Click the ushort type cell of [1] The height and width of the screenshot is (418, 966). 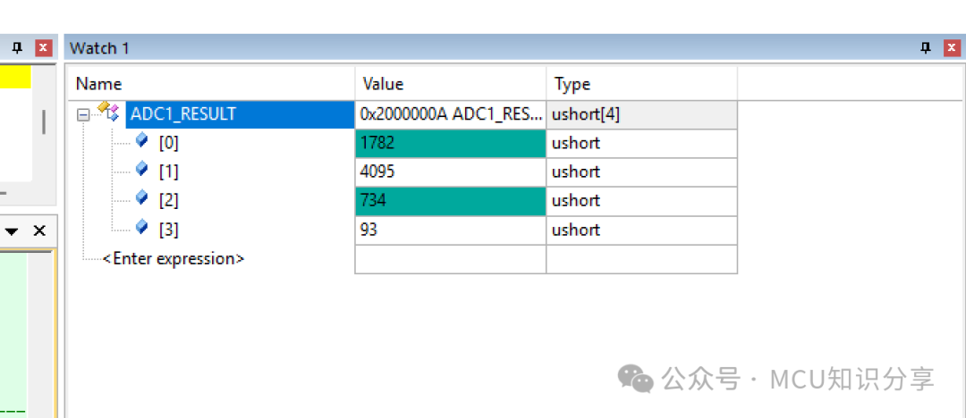[x=642, y=171]
